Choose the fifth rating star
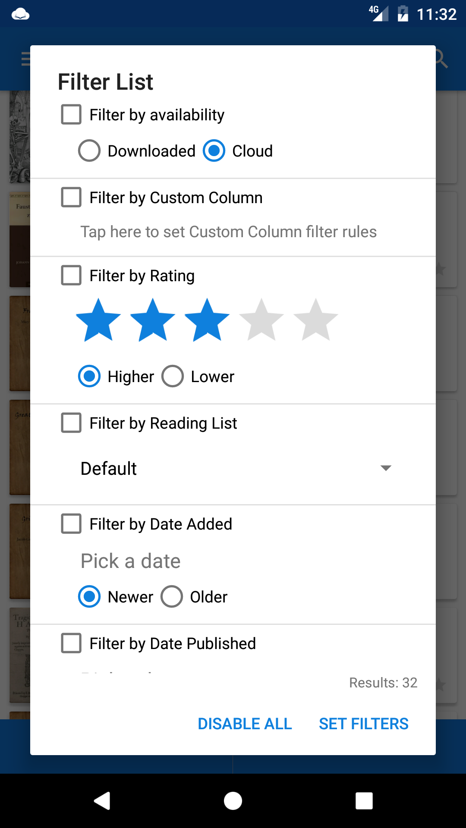This screenshot has width=466, height=828. click(x=316, y=320)
